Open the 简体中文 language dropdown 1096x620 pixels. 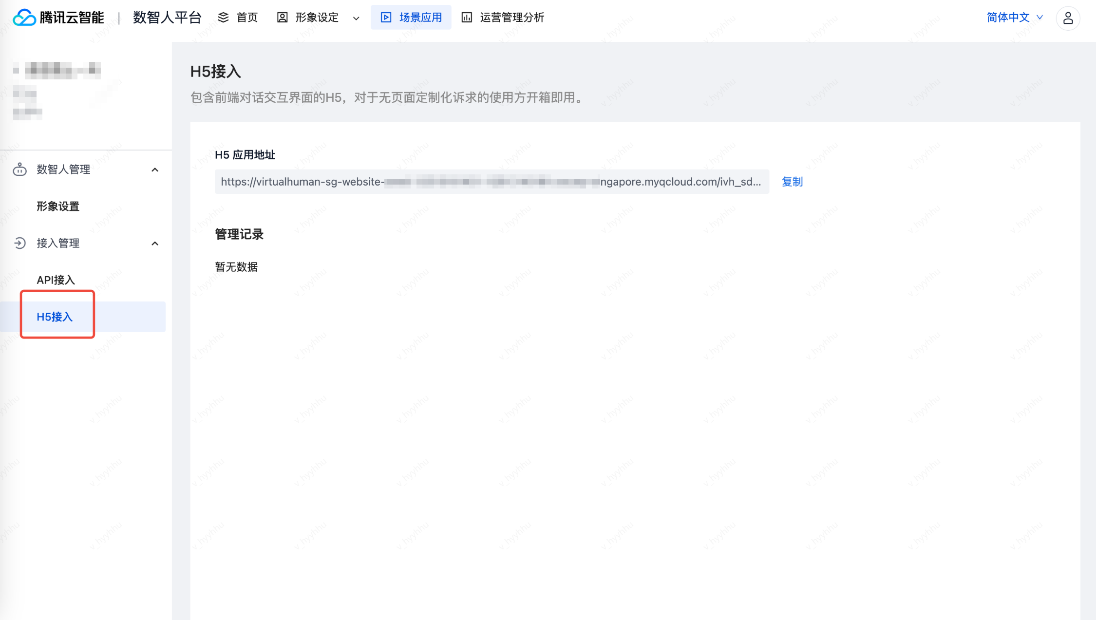click(x=1015, y=18)
